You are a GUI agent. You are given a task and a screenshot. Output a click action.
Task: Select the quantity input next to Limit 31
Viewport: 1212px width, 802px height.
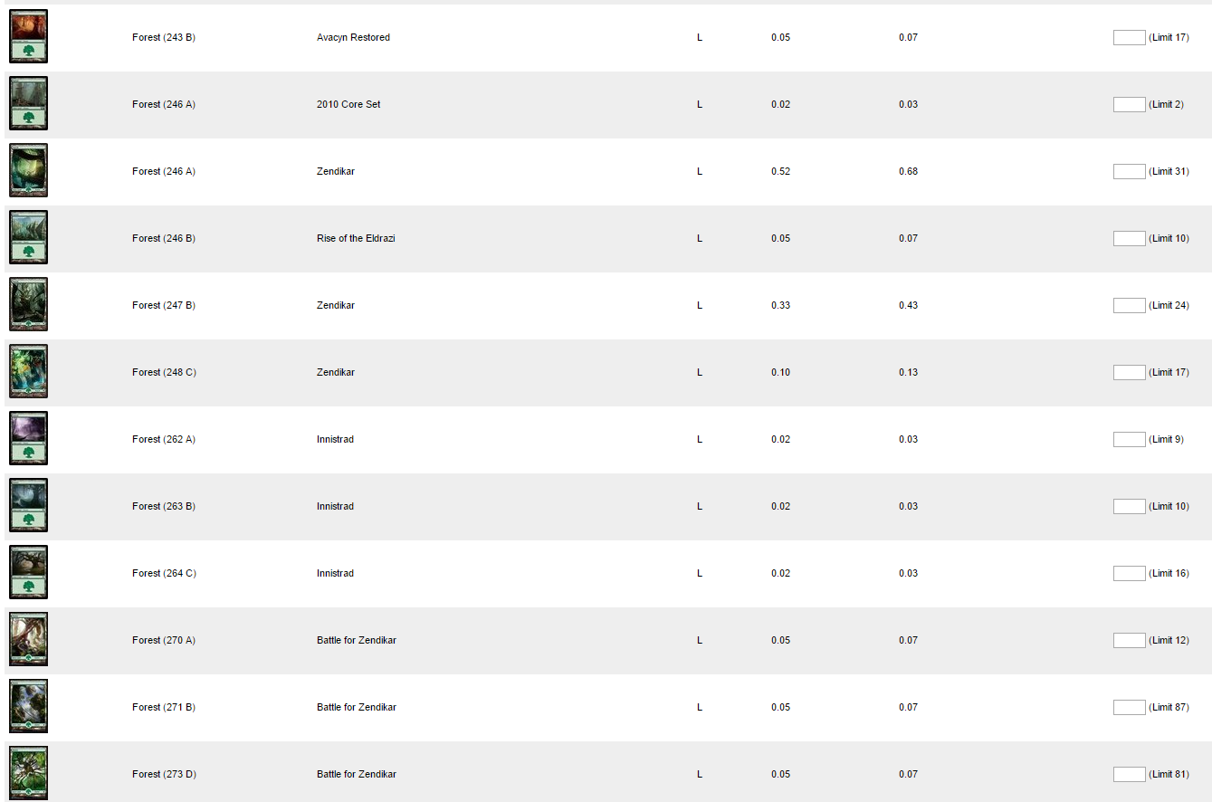pyautogui.click(x=1129, y=171)
